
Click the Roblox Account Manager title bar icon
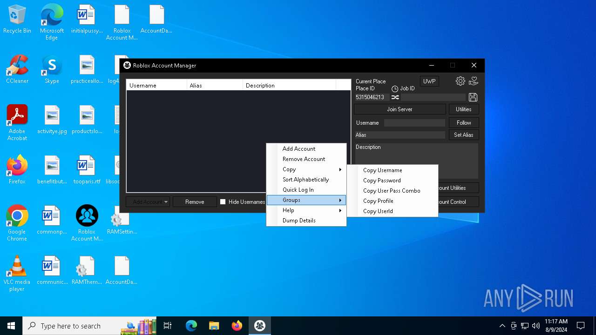click(x=127, y=65)
